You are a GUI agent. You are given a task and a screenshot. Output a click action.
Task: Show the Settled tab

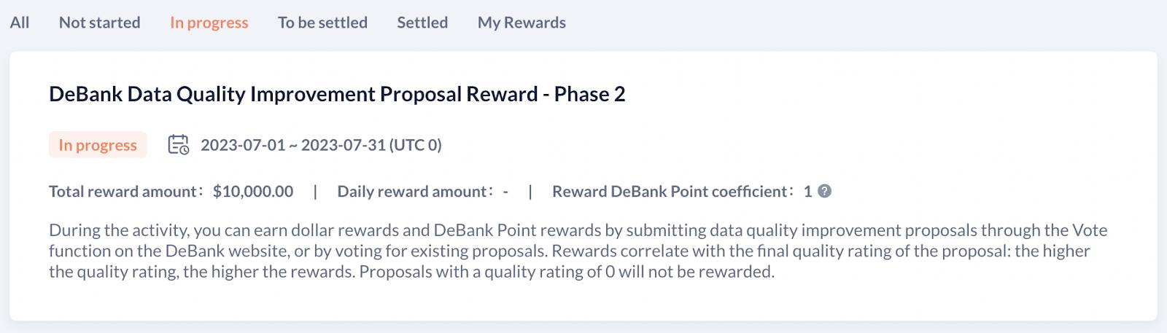click(422, 22)
